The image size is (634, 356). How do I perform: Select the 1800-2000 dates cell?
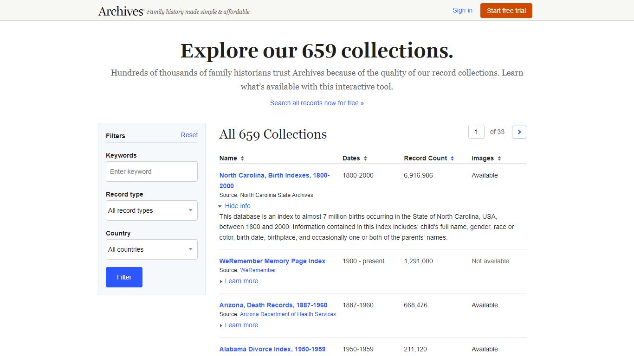[x=358, y=175]
